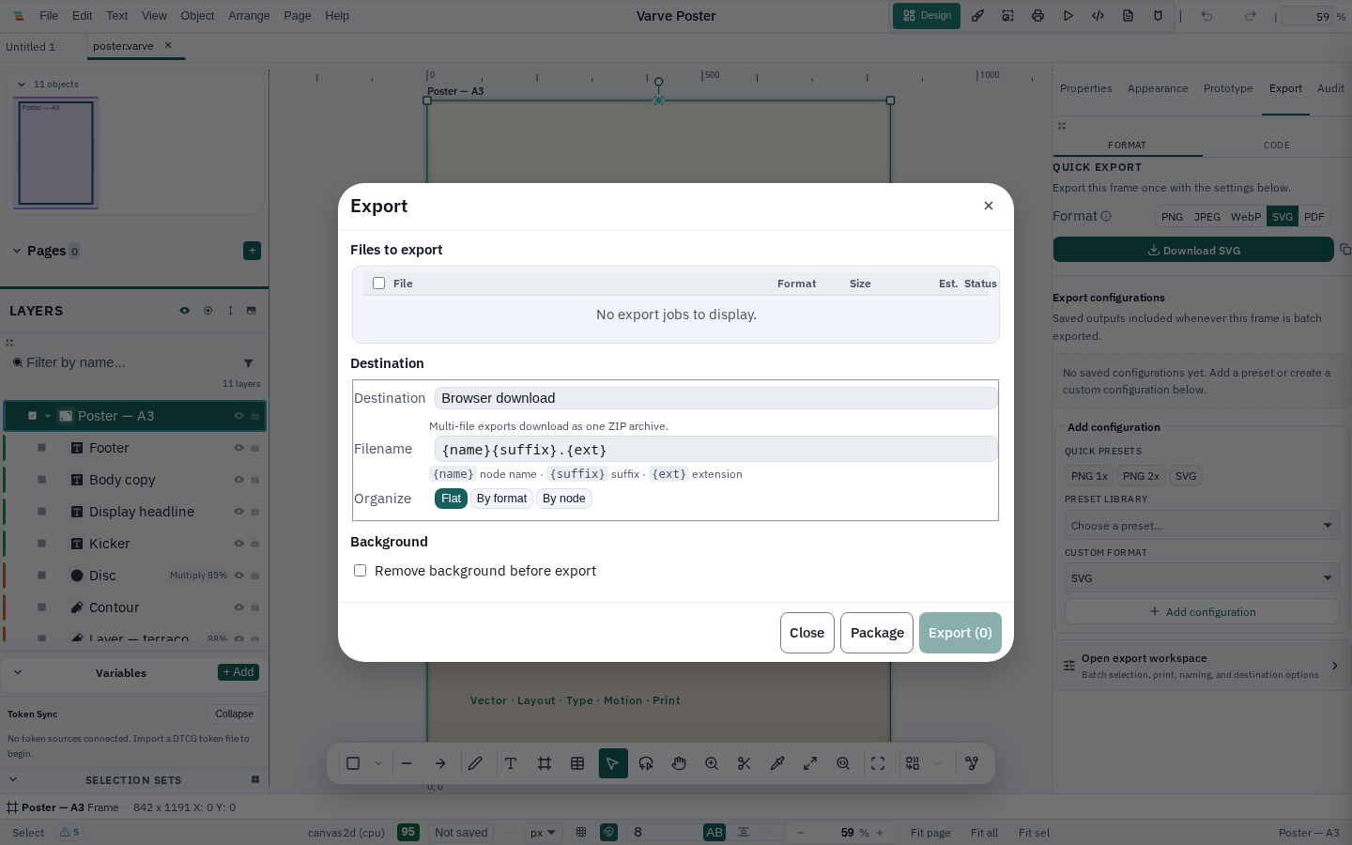1352x845 pixels.
Task: Click the Undo arrow icon
Action: click(x=1206, y=16)
